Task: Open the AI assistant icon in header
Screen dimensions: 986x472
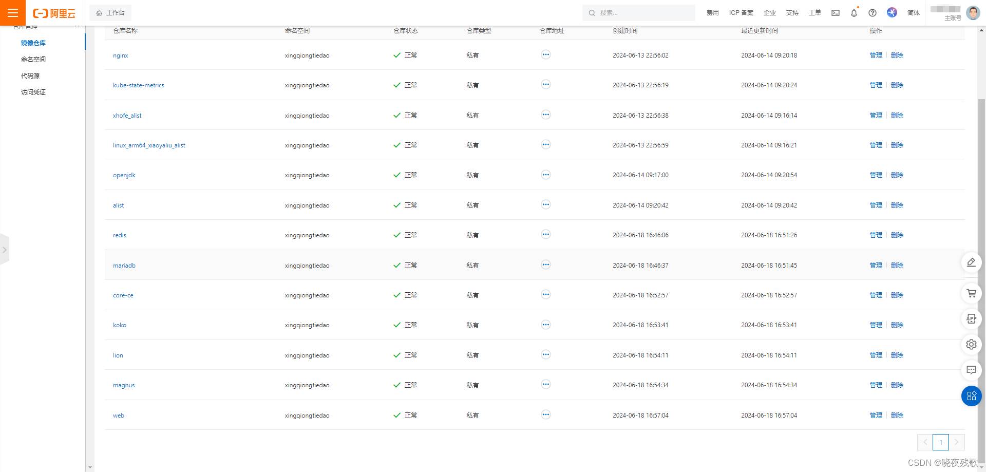Action: point(892,12)
